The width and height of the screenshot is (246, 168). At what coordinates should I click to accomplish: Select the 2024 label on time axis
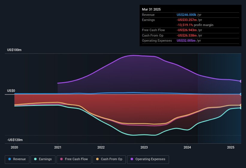click(x=187, y=147)
